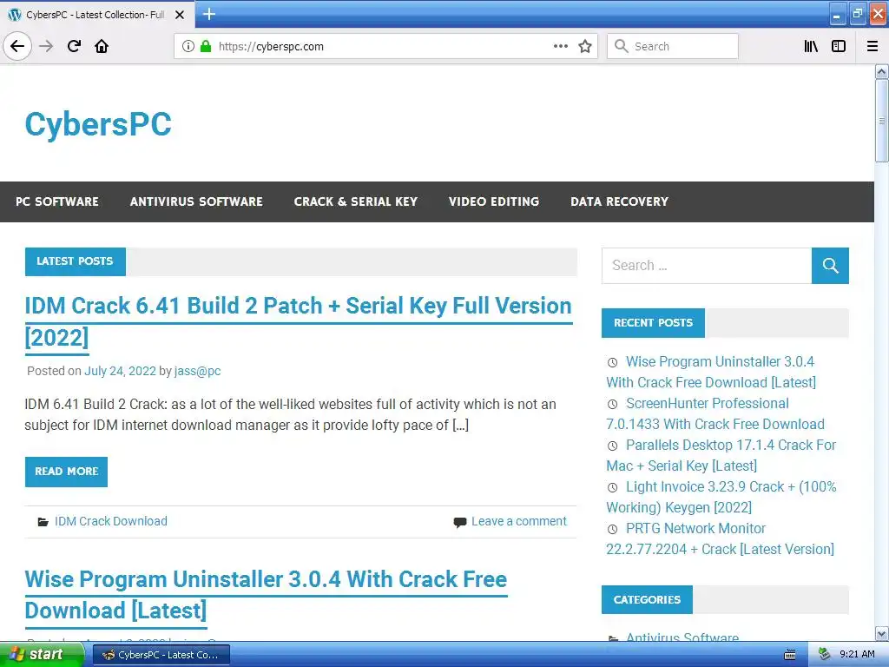Click the forward navigation arrow

[46, 46]
